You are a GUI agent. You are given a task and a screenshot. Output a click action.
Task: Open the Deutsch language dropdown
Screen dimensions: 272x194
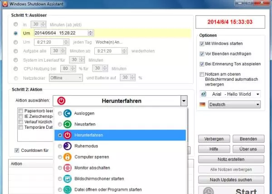234,104
